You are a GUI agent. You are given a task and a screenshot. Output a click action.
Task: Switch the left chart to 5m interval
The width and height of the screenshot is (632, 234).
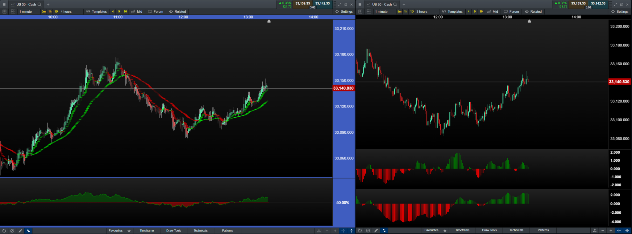click(44, 12)
